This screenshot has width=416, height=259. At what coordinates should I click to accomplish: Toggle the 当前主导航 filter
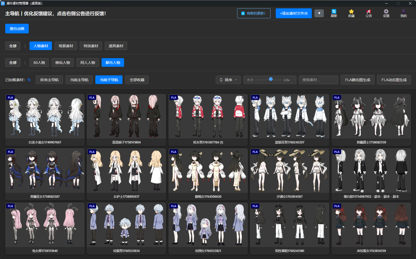click(x=79, y=80)
